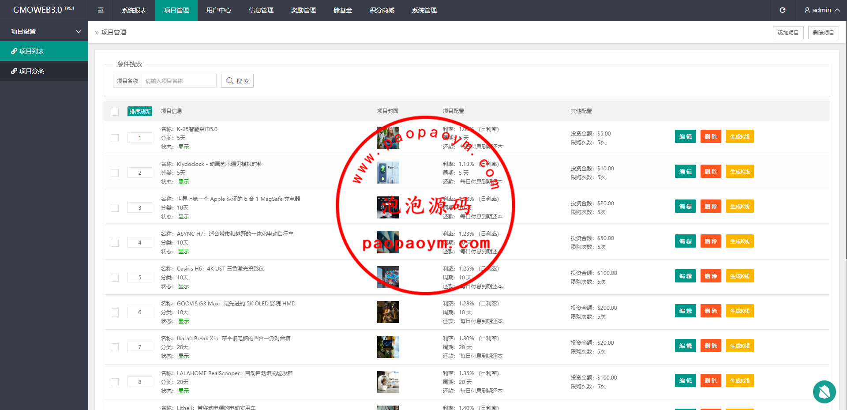Image resolution: width=847 pixels, height=410 pixels.
Task: Edit the GOOVIS G3 Max project
Action: [x=686, y=311]
